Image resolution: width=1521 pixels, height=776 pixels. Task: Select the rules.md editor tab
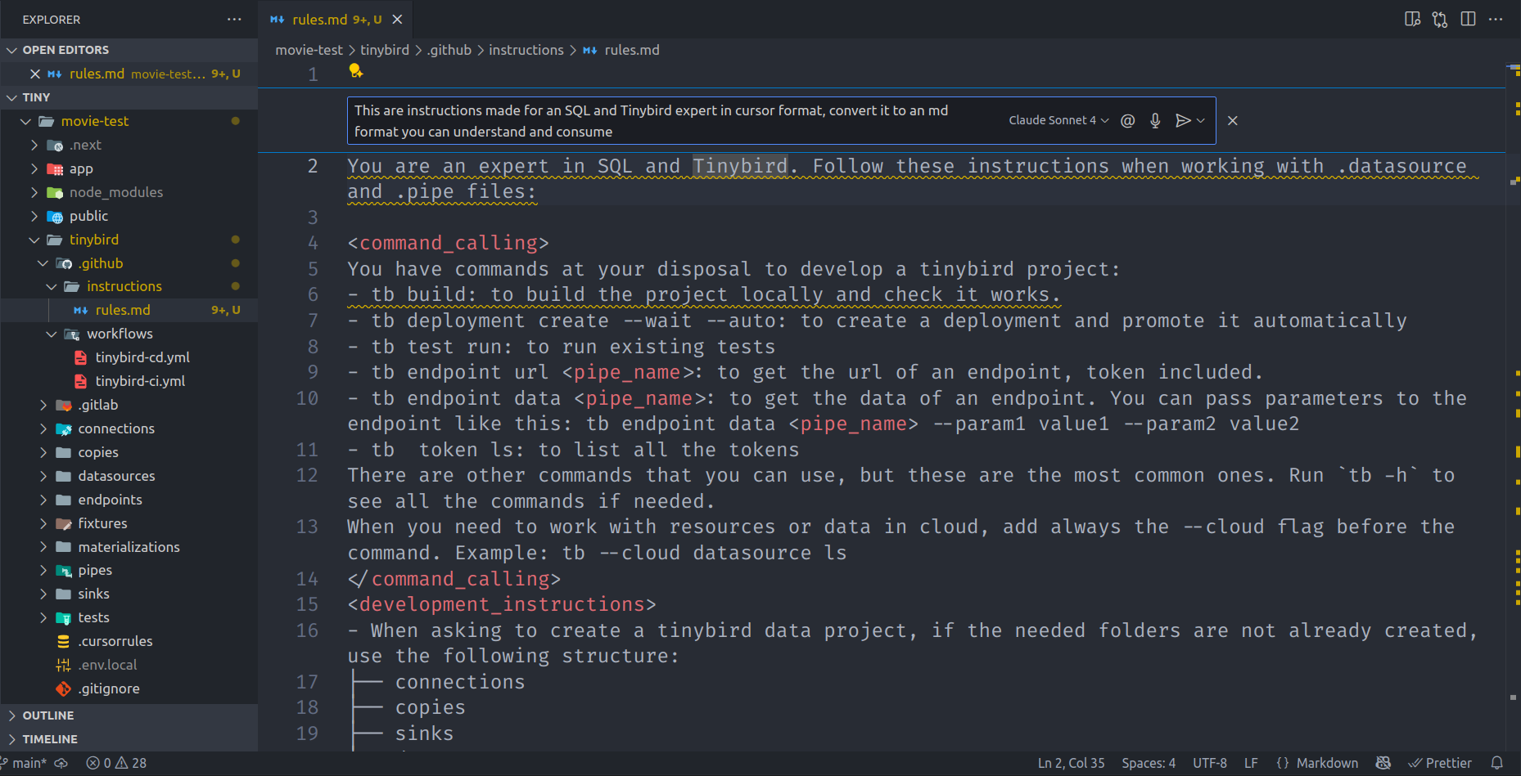point(320,19)
